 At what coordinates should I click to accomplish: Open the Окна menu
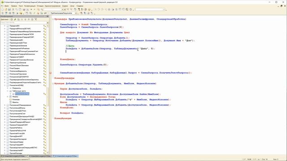click(x=72, y=6)
